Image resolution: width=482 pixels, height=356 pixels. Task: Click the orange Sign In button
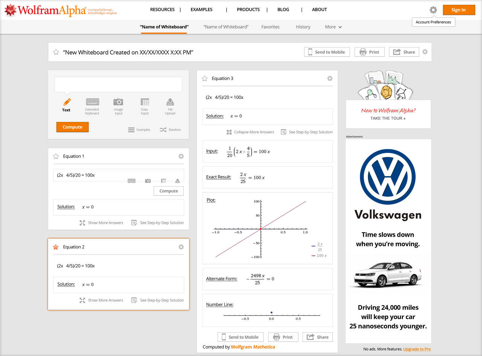click(458, 10)
